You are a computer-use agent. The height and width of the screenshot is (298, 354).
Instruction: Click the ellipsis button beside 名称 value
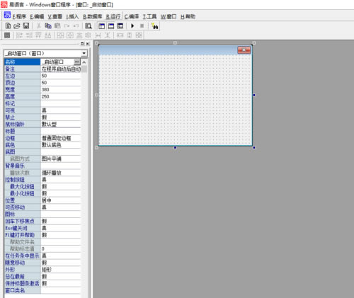pyautogui.click(x=76, y=62)
